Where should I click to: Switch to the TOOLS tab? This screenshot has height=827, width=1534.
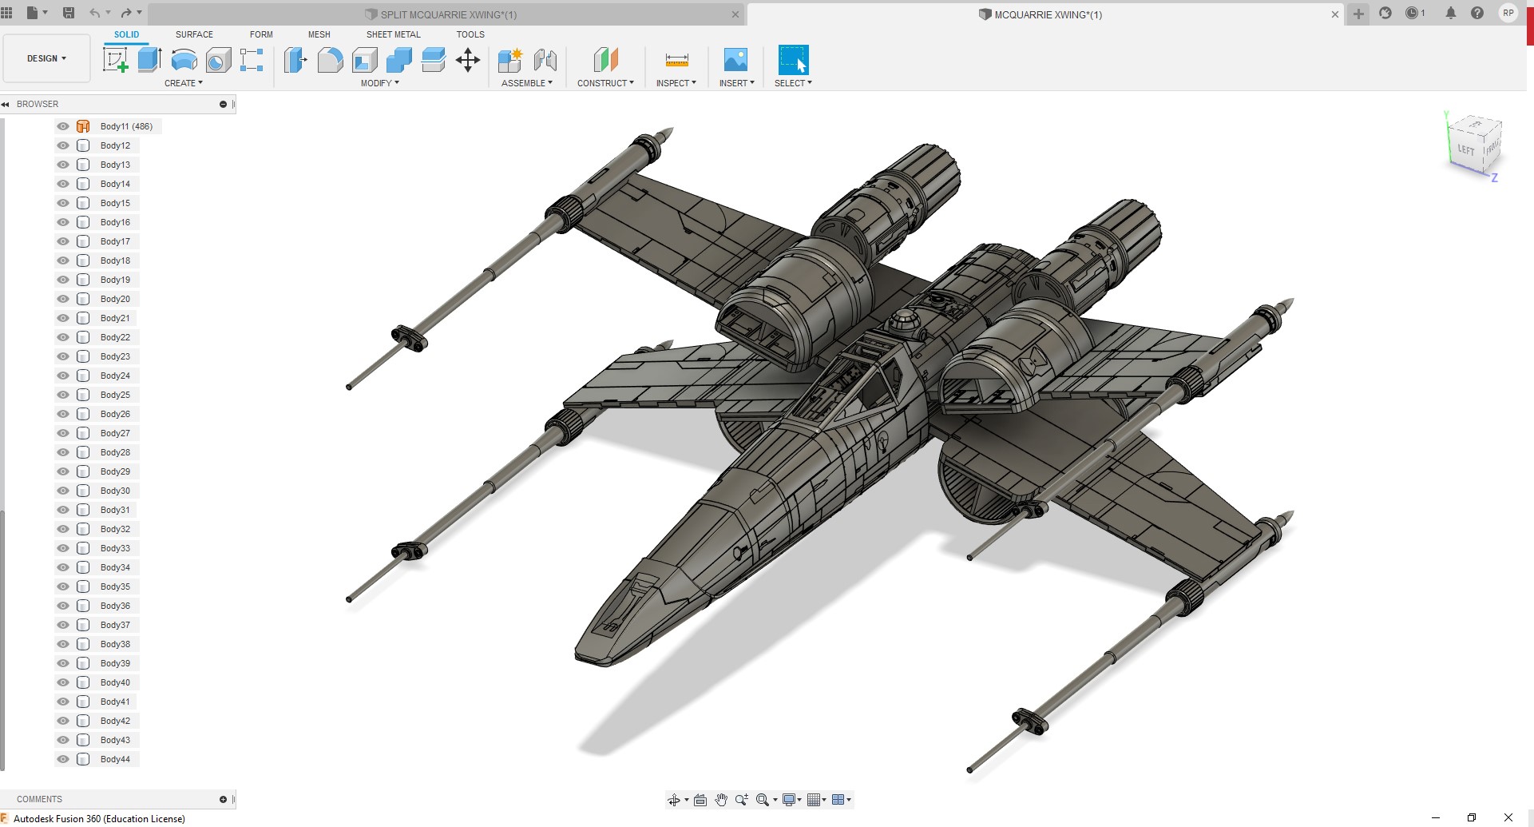coord(470,34)
